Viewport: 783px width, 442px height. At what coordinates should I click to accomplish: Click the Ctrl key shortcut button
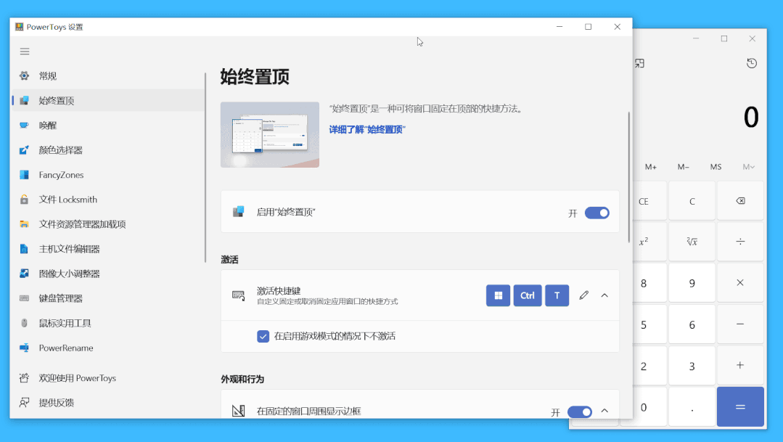[x=528, y=295]
